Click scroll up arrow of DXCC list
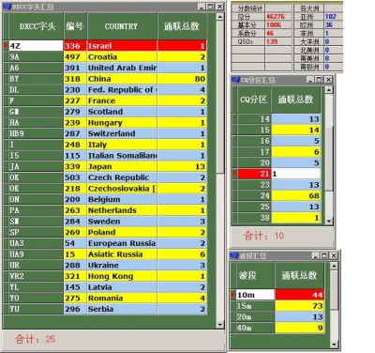This screenshot has width=375, height=353. (x=220, y=17)
